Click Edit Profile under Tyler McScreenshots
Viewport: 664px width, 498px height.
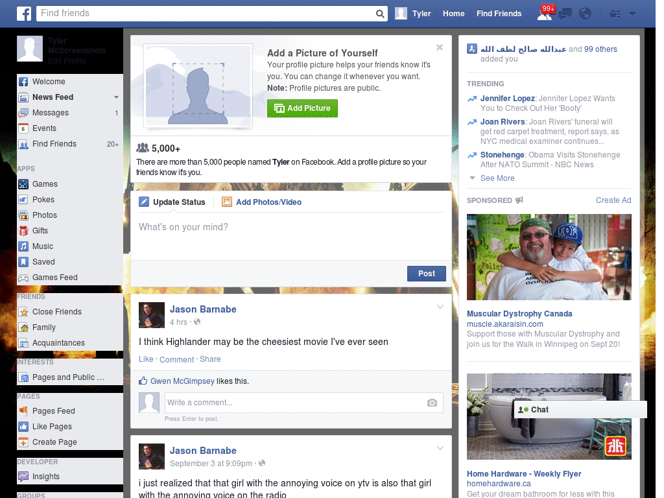pos(67,61)
